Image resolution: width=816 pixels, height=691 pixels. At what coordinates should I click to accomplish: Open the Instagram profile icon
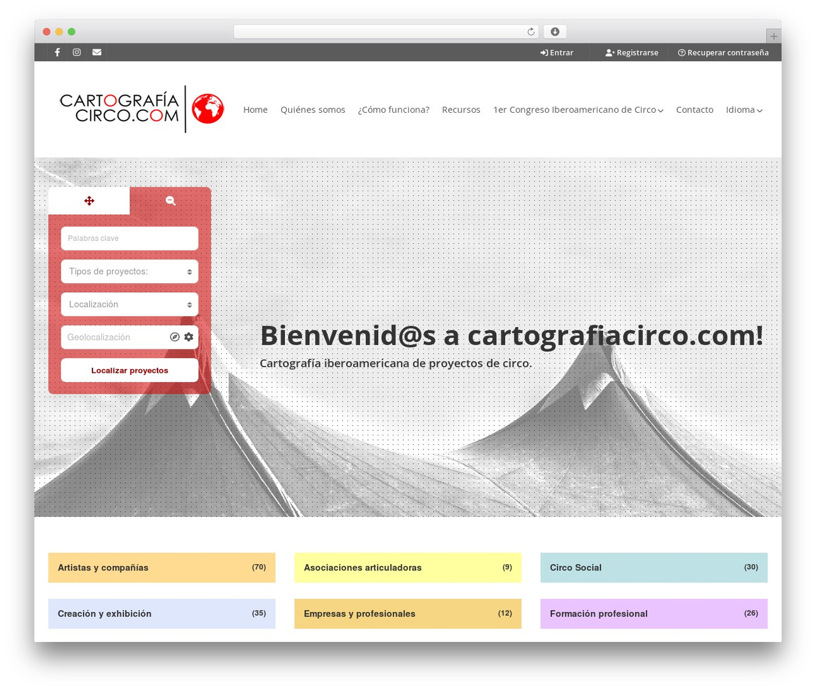coord(76,52)
